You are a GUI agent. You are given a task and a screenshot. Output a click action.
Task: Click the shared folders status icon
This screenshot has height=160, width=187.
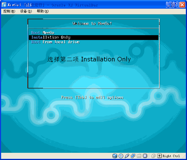click(x=139, y=156)
